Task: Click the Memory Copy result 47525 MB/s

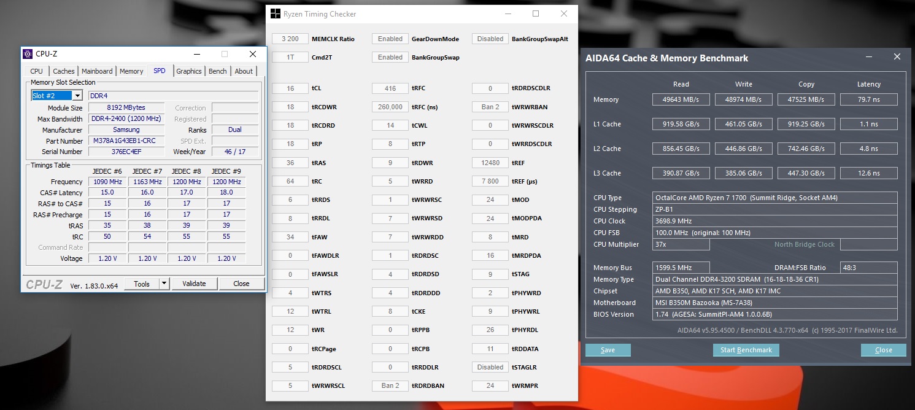Action: point(806,99)
